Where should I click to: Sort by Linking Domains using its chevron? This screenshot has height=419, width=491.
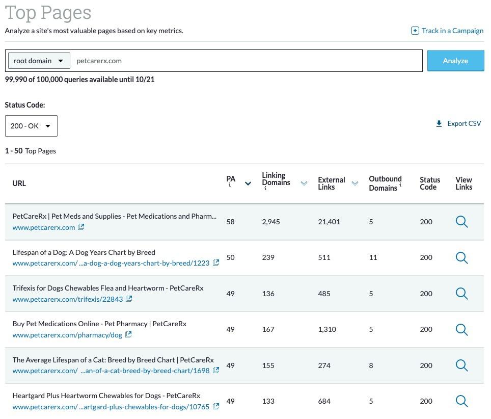(x=304, y=183)
